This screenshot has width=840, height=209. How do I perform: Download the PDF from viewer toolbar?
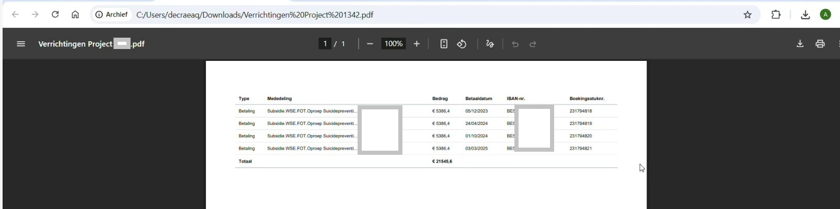coord(800,44)
